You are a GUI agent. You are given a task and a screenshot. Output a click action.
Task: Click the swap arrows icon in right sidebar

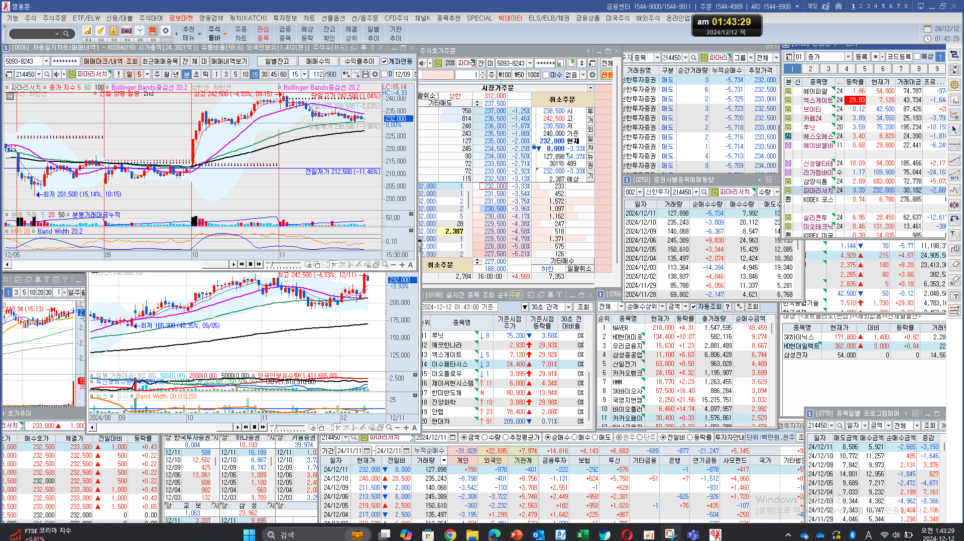[954, 55]
